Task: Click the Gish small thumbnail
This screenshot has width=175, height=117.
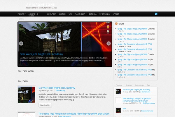Action: [118, 110]
